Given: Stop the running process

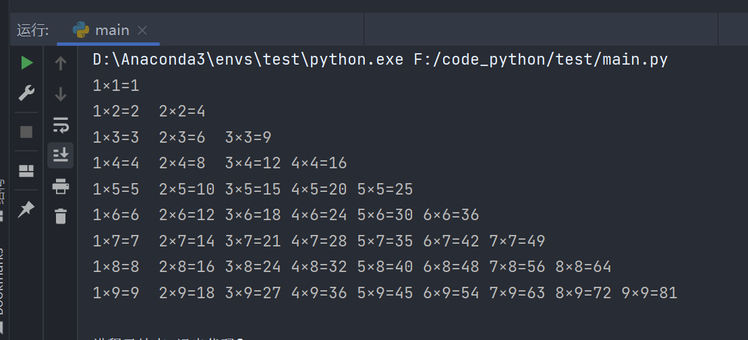Looking at the screenshot, I should point(26,131).
